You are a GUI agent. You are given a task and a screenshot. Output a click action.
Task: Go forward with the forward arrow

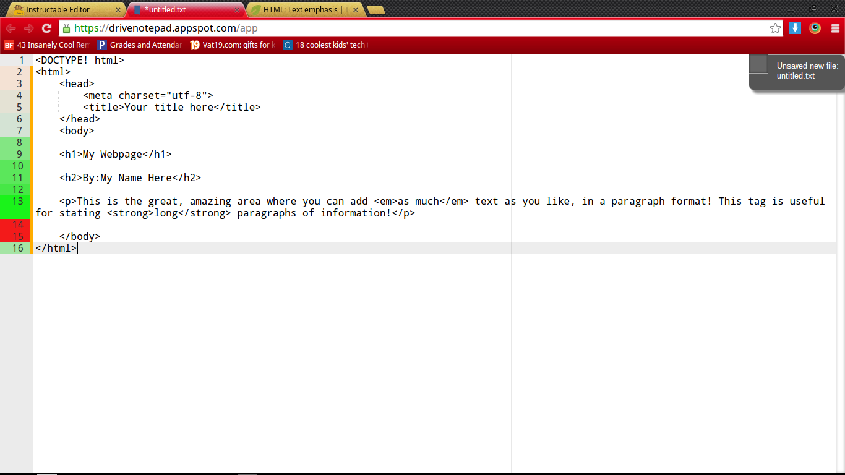[28, 28]
